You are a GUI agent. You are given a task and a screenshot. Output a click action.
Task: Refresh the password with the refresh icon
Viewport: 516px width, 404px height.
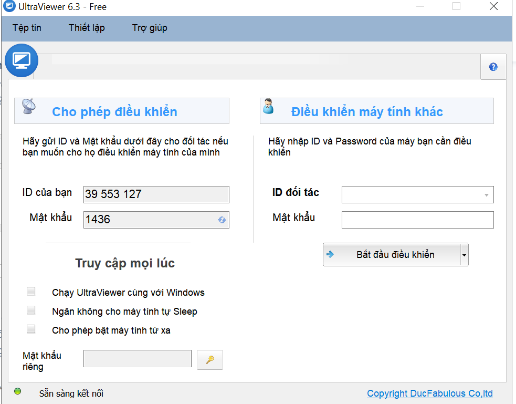pos(222,220)
